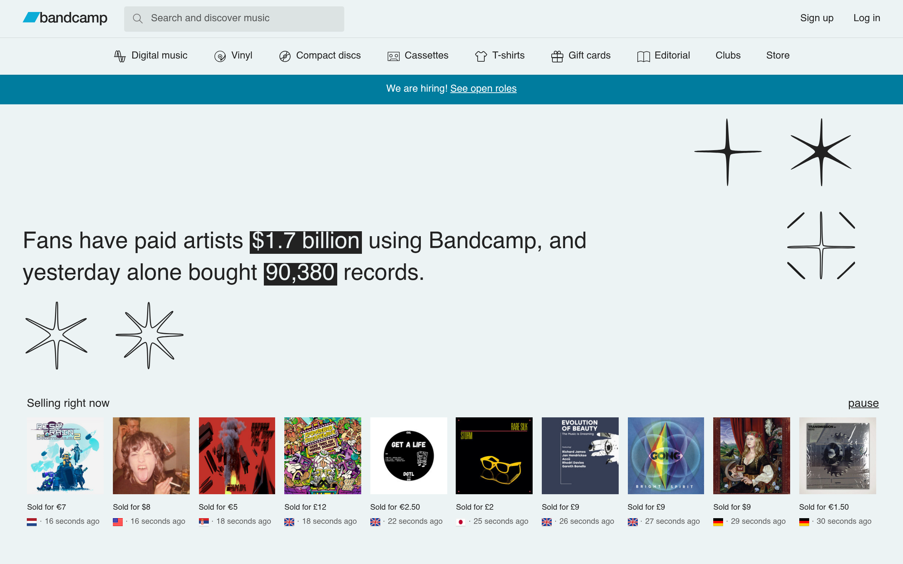
Task: Click the Cassettes tape icon
Action: [x=393, y=56]
